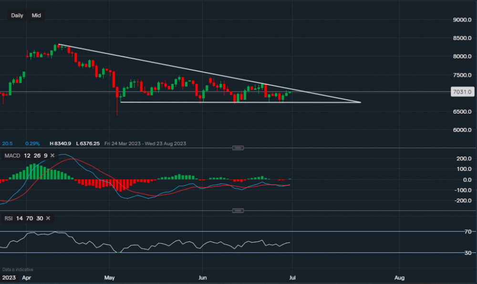The image size is (477, 284).
Task: Grab the resize handle above MACD panel
Action: tap(238, 148)
